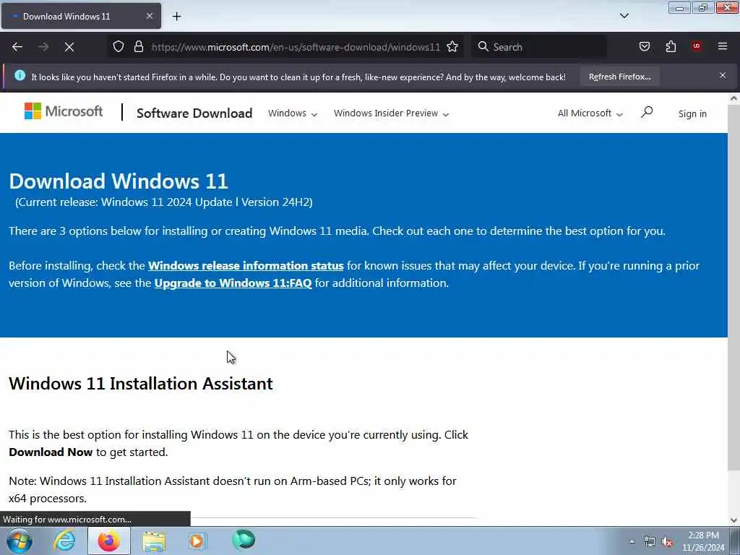Open the Firefox hamburger menu
Viewport: 740px width, 555px height.
click(723, 46)
